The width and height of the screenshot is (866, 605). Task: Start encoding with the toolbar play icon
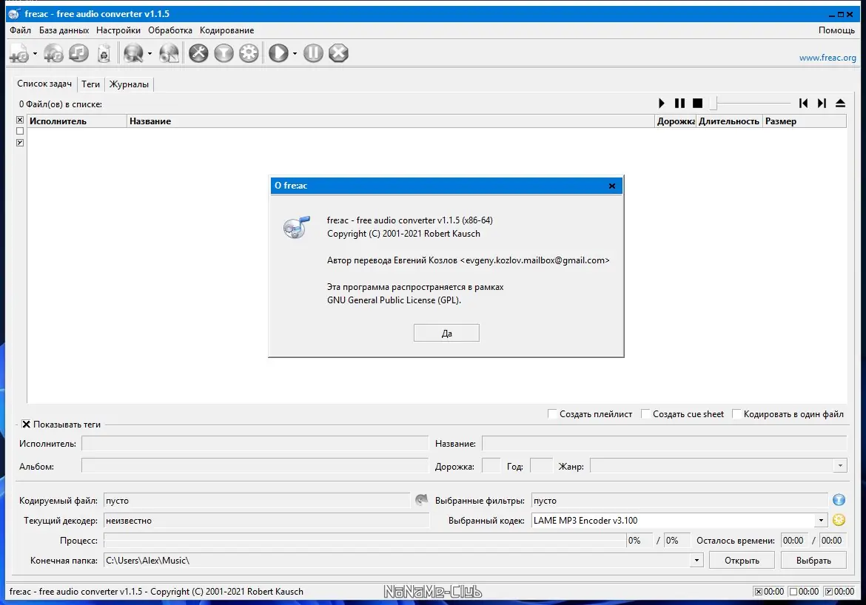pyautogui.click(x=278, y=53)
